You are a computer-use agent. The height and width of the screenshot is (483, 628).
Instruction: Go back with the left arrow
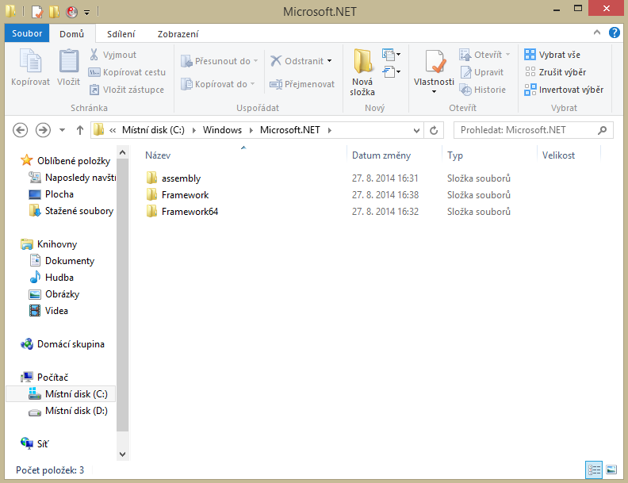coord(20,130)
